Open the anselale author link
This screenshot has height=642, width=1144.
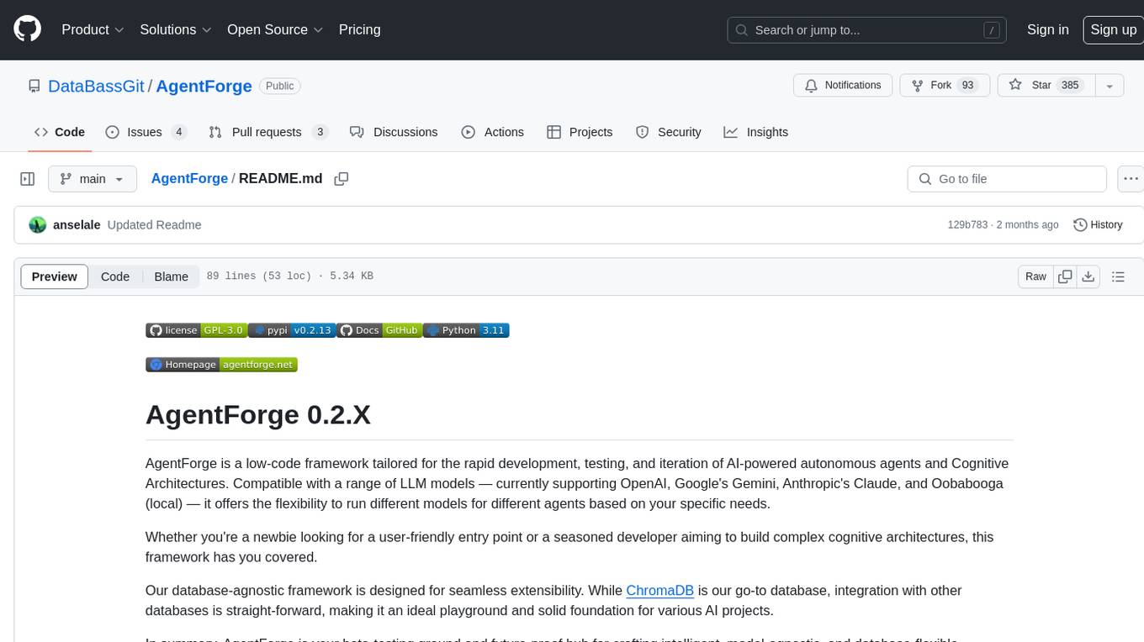point(77,225)
